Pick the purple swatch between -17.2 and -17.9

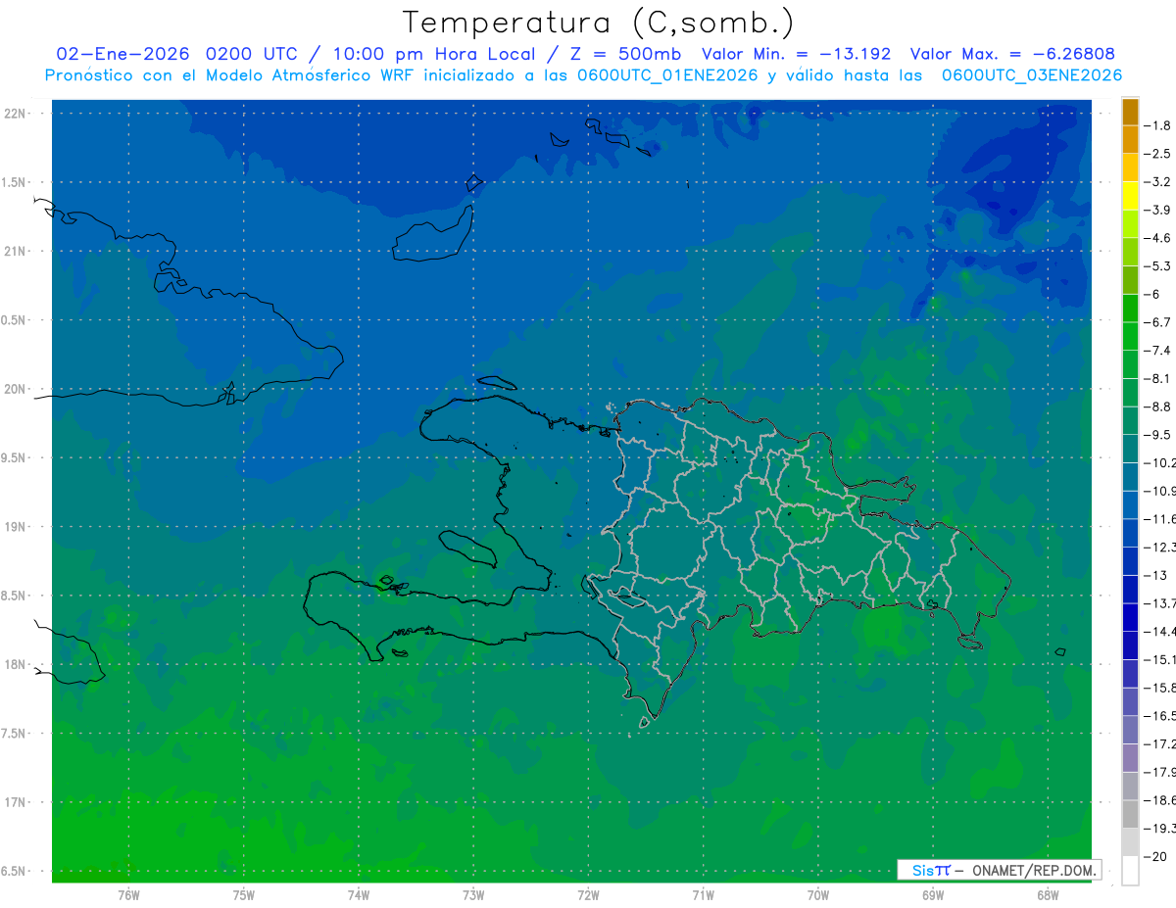click(1130, 758)
